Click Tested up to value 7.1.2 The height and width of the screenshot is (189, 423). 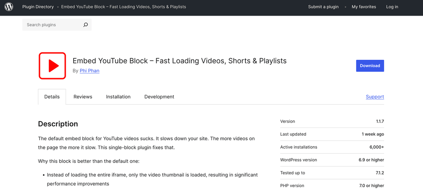coord(379,173)
